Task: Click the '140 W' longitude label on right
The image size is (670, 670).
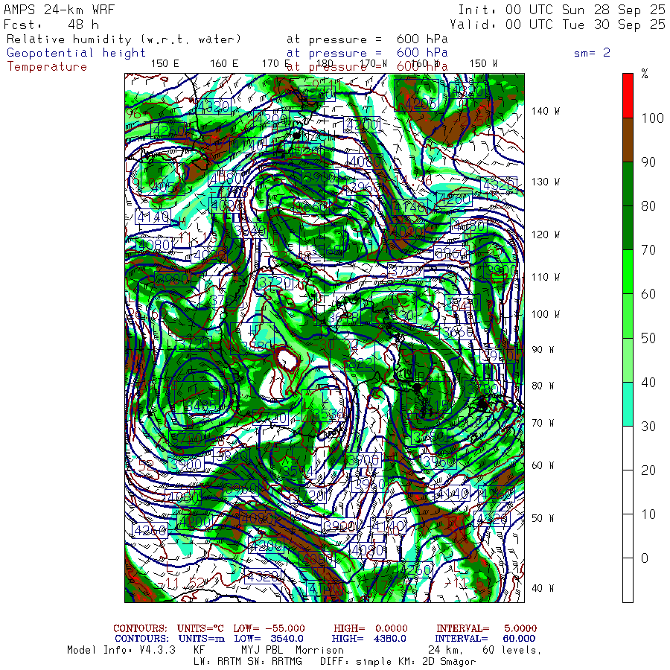Action: [545, 111]
